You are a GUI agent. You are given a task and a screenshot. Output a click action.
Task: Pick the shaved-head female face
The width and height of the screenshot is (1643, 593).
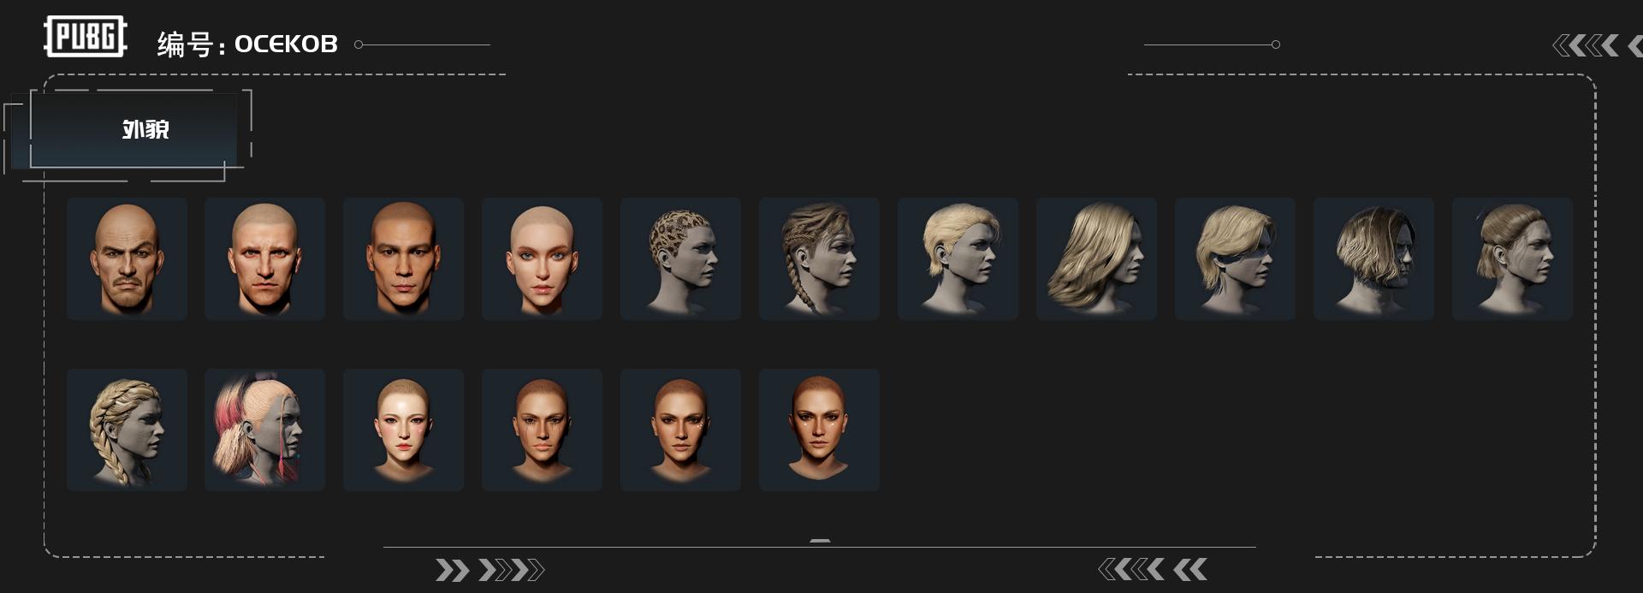click(x=542, y=258)
